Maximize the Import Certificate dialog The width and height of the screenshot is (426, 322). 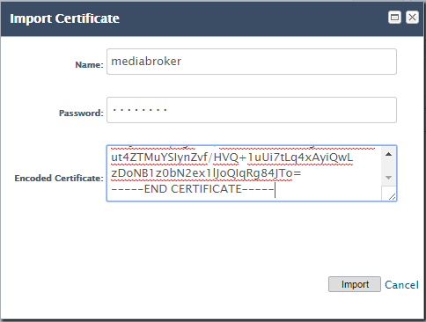pos(394,18)
